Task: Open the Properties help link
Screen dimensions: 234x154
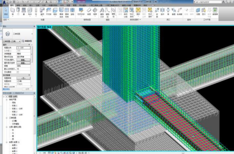Action: 6,89
